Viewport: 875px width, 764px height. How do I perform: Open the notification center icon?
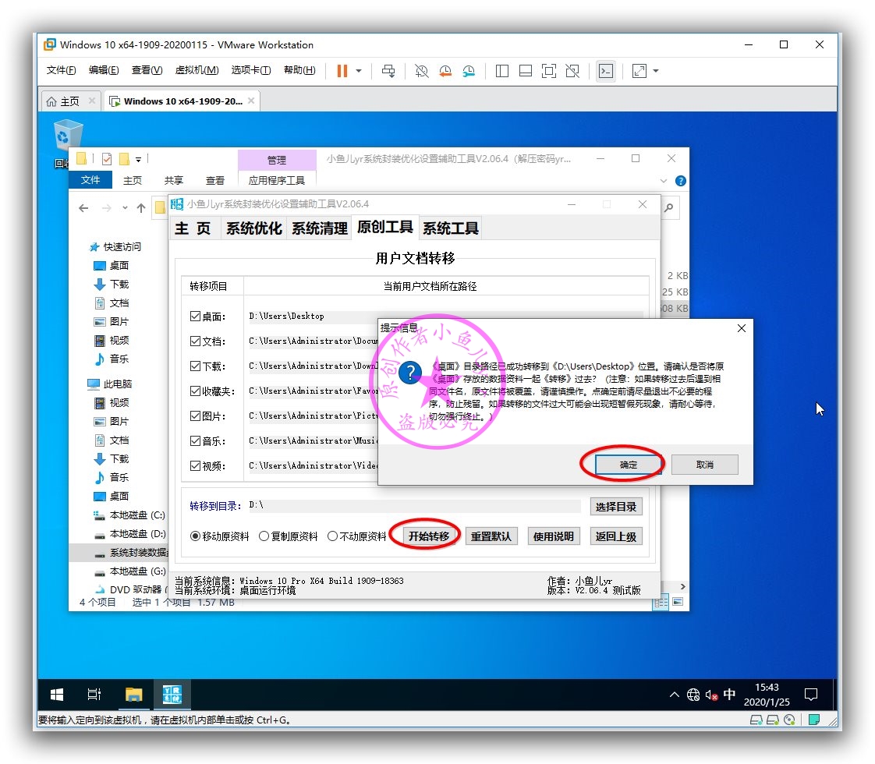[811, 695]
